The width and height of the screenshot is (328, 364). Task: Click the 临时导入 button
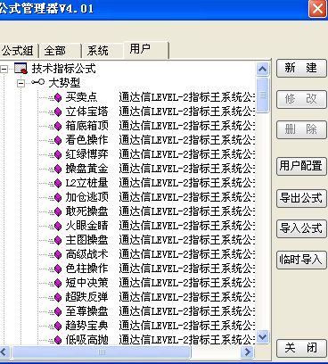pos(301,260)
